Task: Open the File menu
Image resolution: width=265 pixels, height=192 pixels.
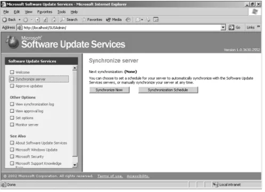Action: [6, 12]
